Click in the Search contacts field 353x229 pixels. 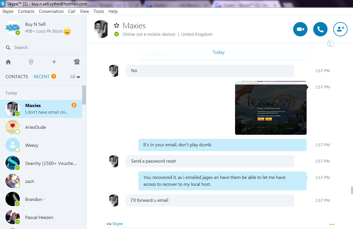point(43,48)
